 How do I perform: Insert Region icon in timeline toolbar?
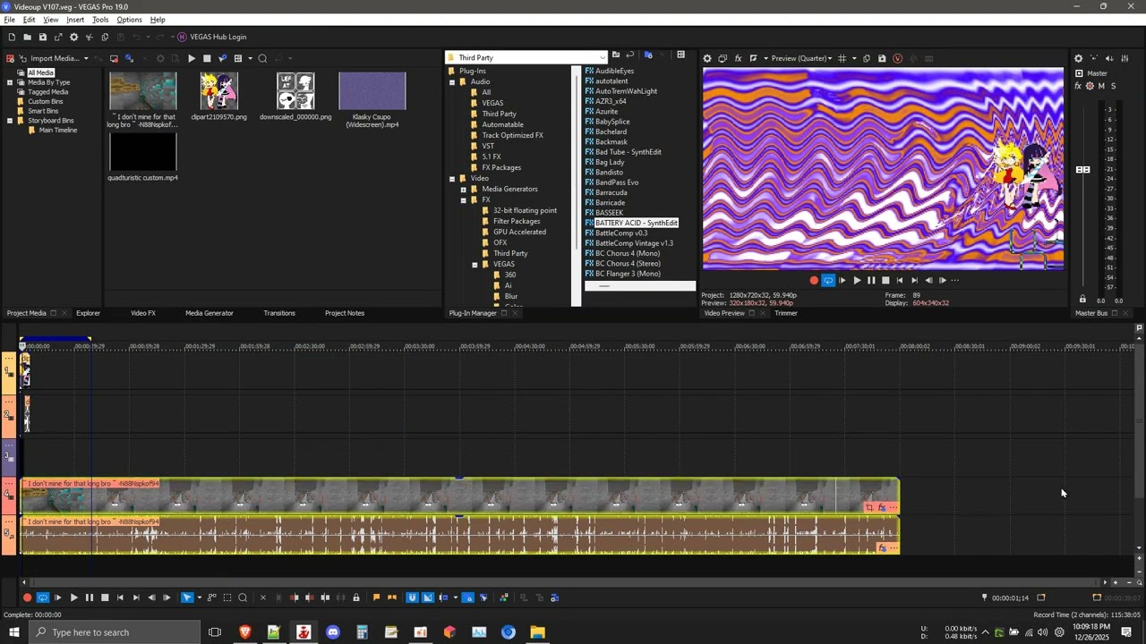391,597
